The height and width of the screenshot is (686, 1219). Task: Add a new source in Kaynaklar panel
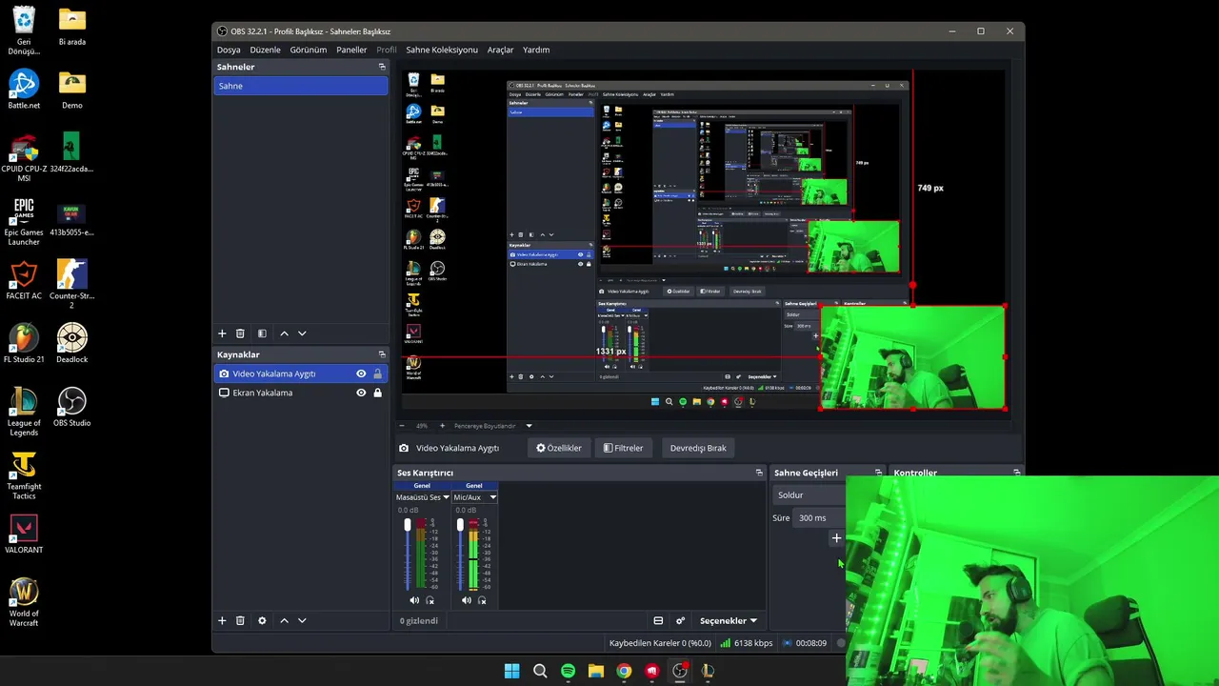pyautogui.click(x=222, y=620)
